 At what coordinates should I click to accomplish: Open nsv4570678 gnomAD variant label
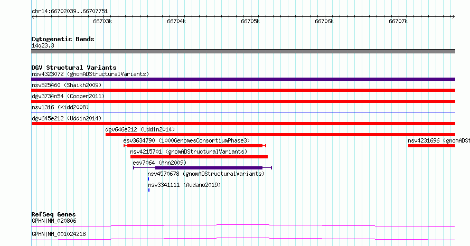(206, 174)
